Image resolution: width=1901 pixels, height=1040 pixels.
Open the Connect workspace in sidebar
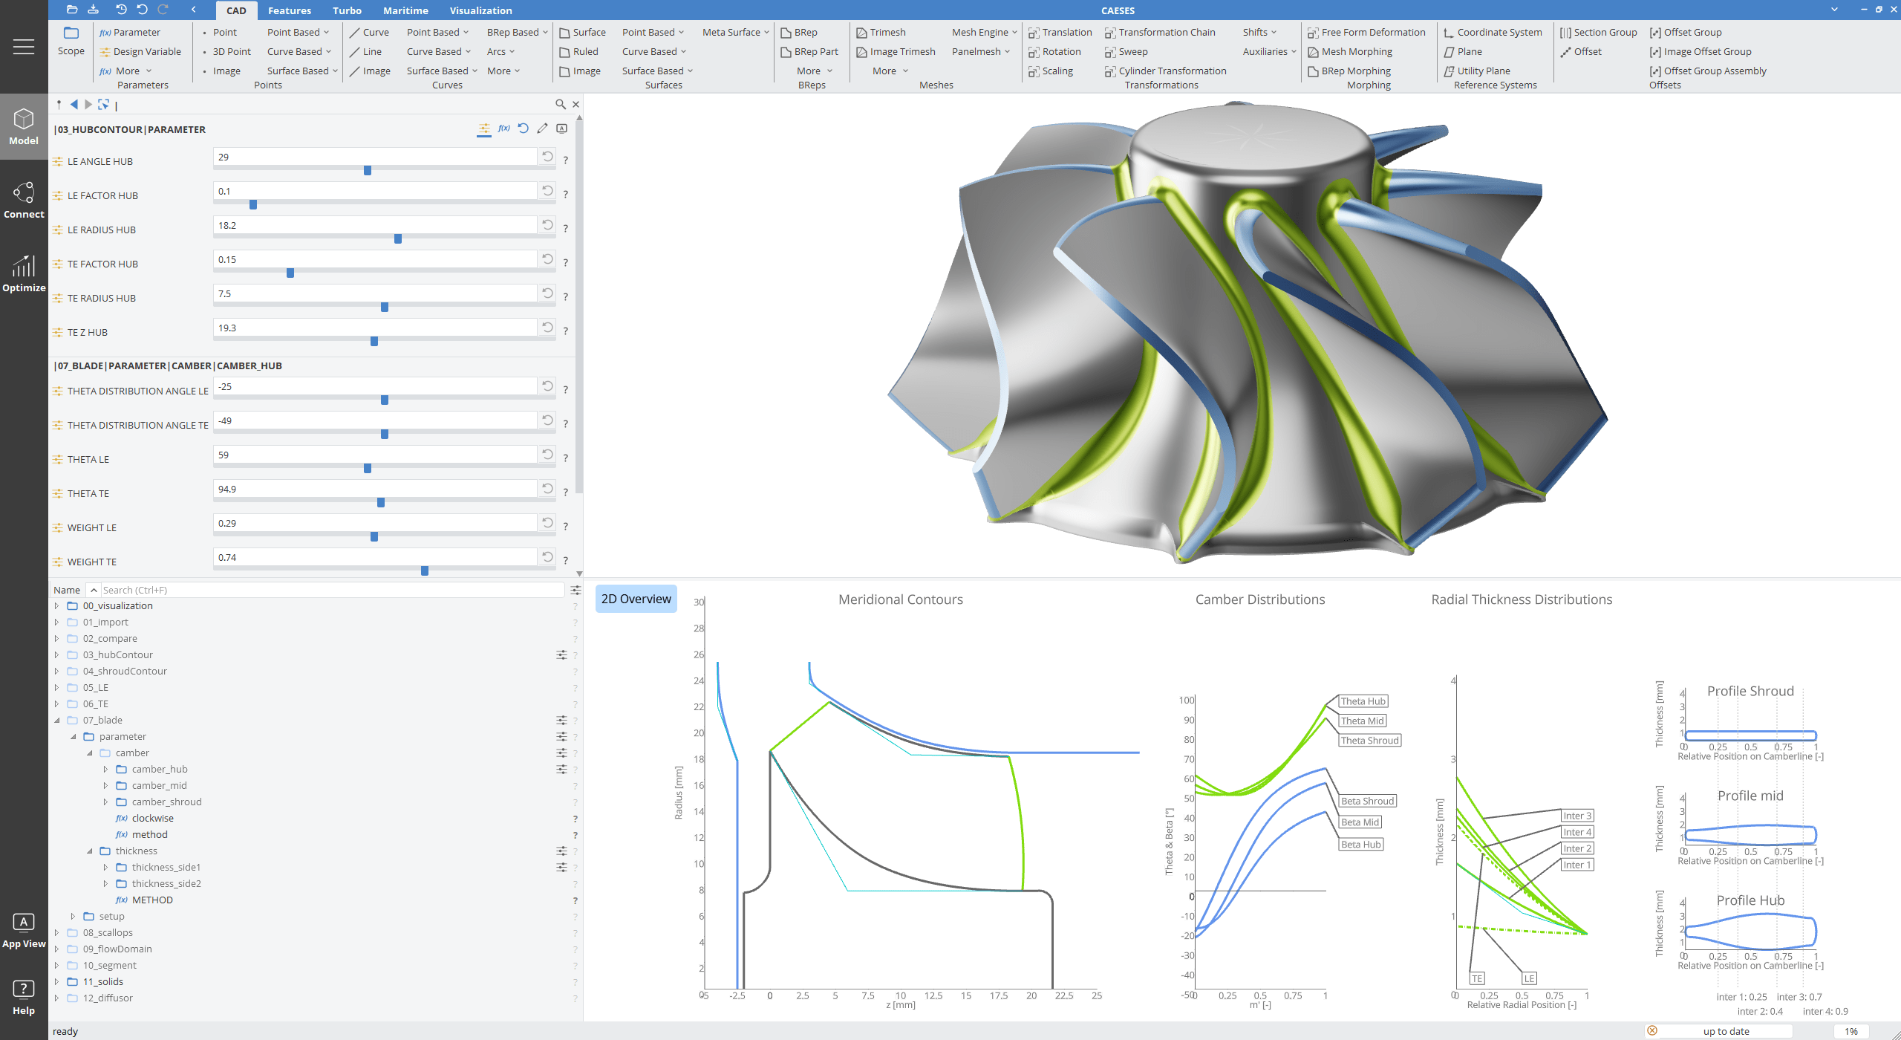tap(24, 201)
